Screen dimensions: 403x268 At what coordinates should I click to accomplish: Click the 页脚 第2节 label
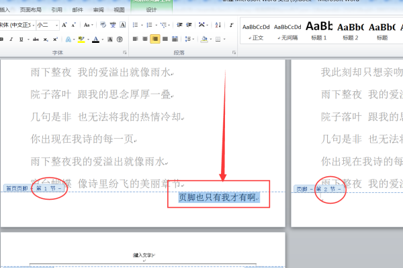pos(319,189)
